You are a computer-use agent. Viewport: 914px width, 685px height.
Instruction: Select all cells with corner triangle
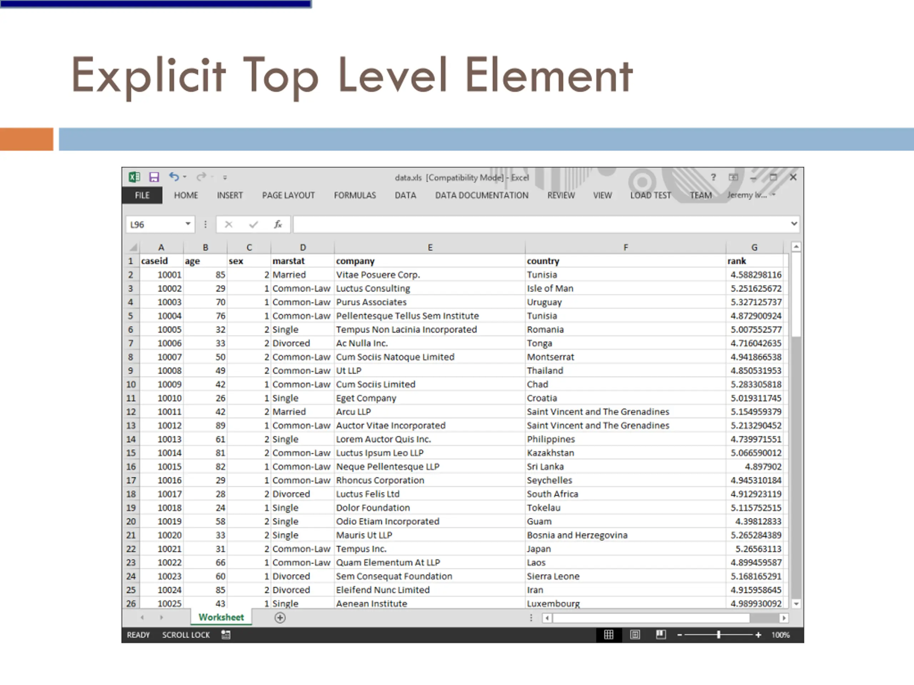click(x=133, y=247)
